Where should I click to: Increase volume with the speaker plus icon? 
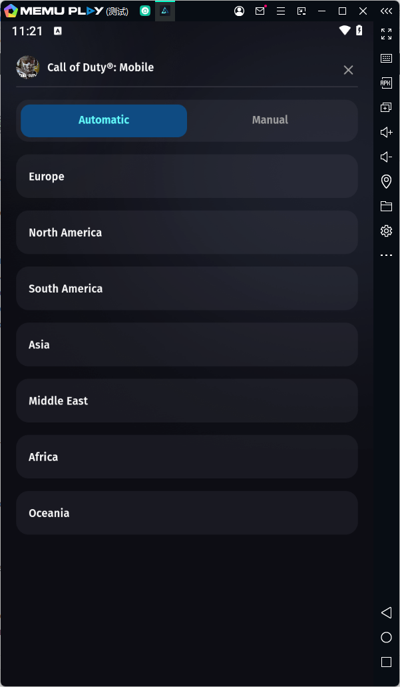click(386, 132)
